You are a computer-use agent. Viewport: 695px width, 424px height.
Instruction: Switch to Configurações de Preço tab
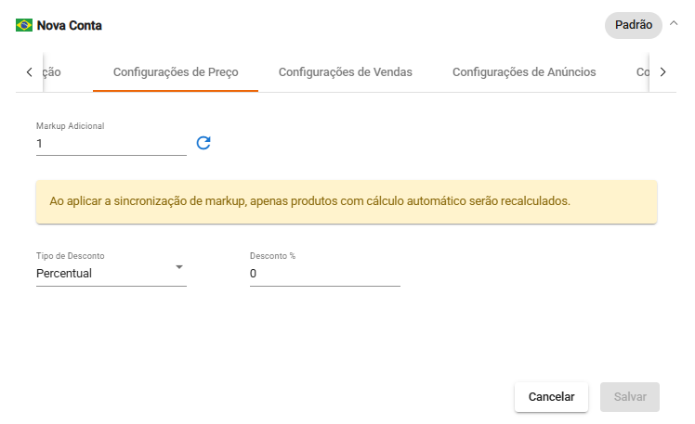click(176, 71)
